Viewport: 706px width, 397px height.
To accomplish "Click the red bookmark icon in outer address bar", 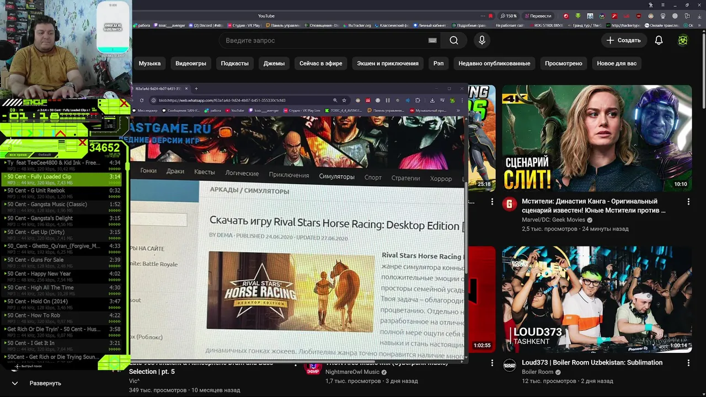I will 490,16.
